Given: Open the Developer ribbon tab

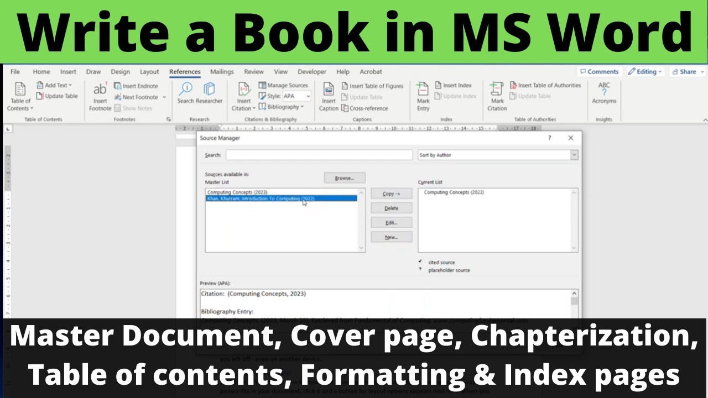Looking at the screenshot, I should pyautogui.click(x=311, y=71).
